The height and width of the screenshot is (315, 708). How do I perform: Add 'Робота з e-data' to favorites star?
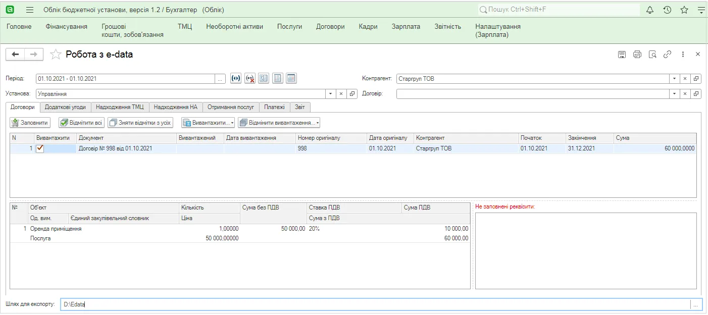[x=56, y=54]
